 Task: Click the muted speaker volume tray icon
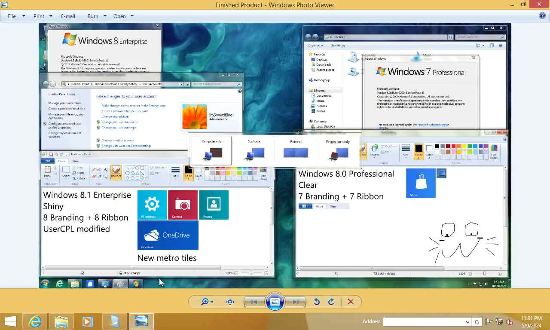click(x=510, y=322)
